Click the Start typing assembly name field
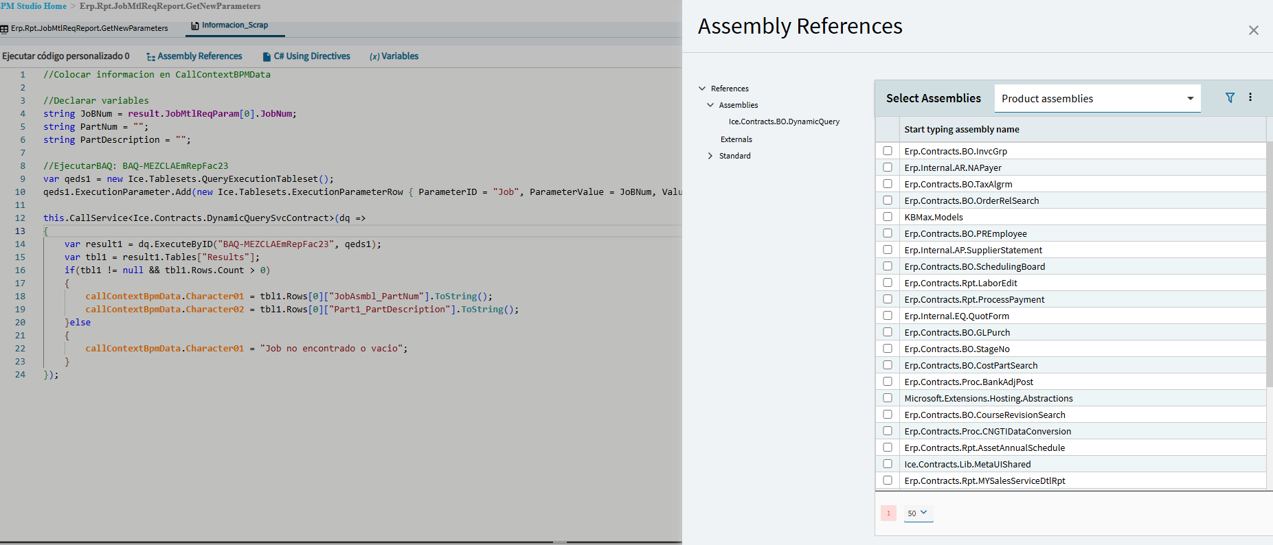 pyautogui.click(x=1083, y=129)
